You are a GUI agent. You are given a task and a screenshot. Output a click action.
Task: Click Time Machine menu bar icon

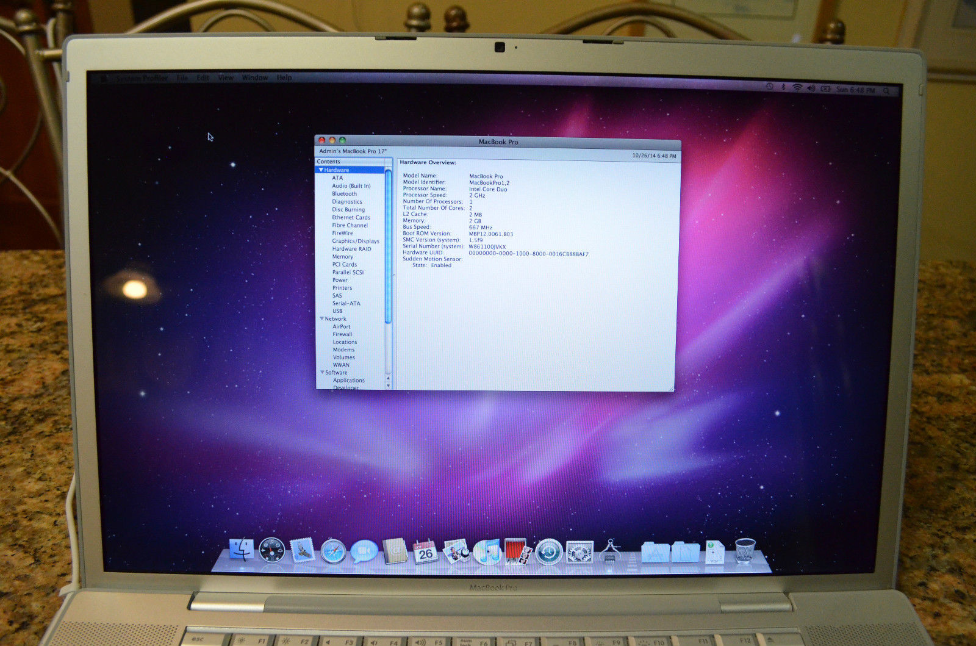[770, 87]
